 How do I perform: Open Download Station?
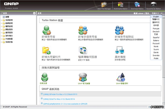coord(137,5)
